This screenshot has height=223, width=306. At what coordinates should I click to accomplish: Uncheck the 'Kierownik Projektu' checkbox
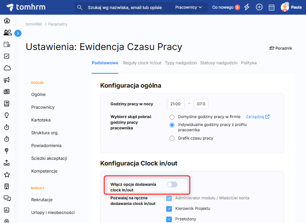(x=169, y=208)
